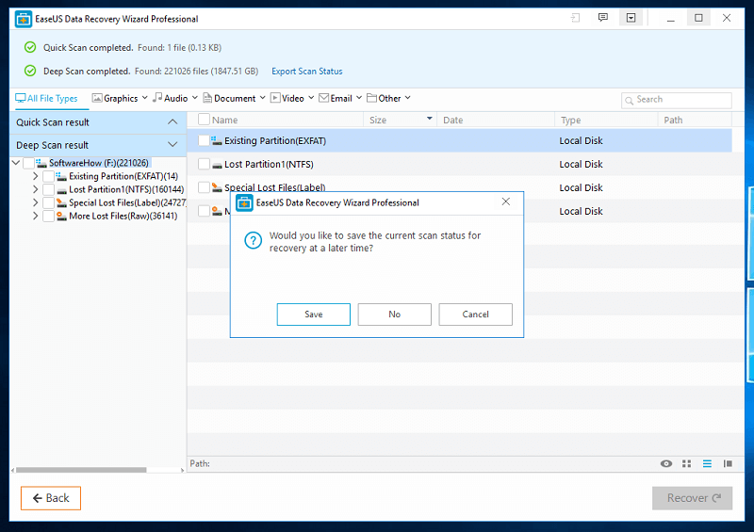Click the right arrow of tree scrollbar
Image resolution: width=754 pixels, height=532 pixels.
(x=183, y=470)
